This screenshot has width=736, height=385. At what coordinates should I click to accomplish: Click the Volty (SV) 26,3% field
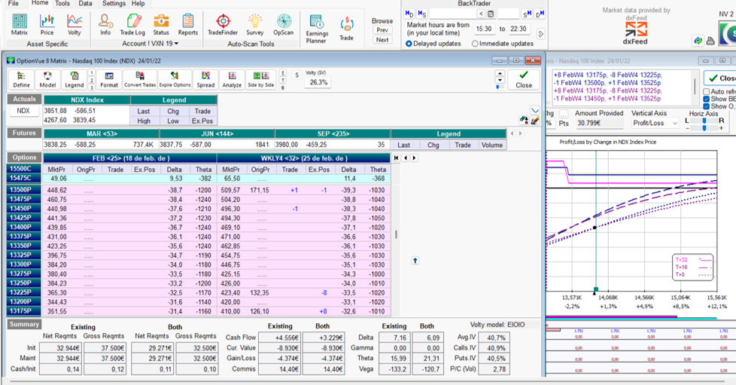(318, 82)
